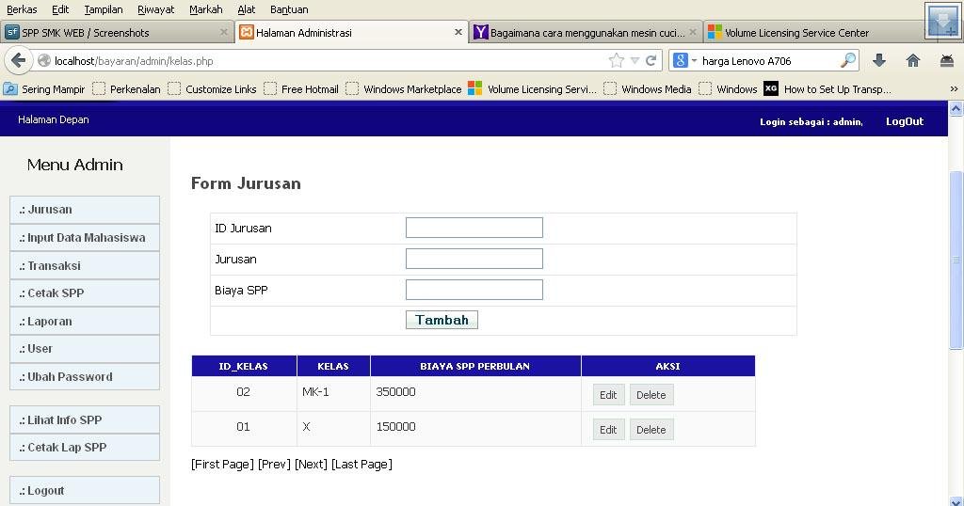
Task: Click the Tambah button
Action: point(442,320)
